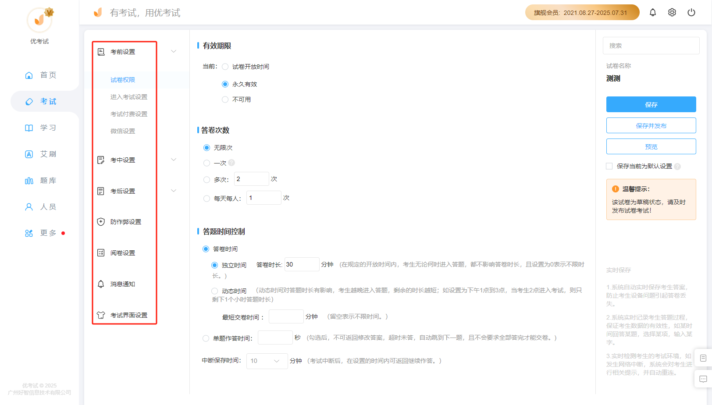
Task: Click the 优考试 logo avatar
Action: [39, 20]
